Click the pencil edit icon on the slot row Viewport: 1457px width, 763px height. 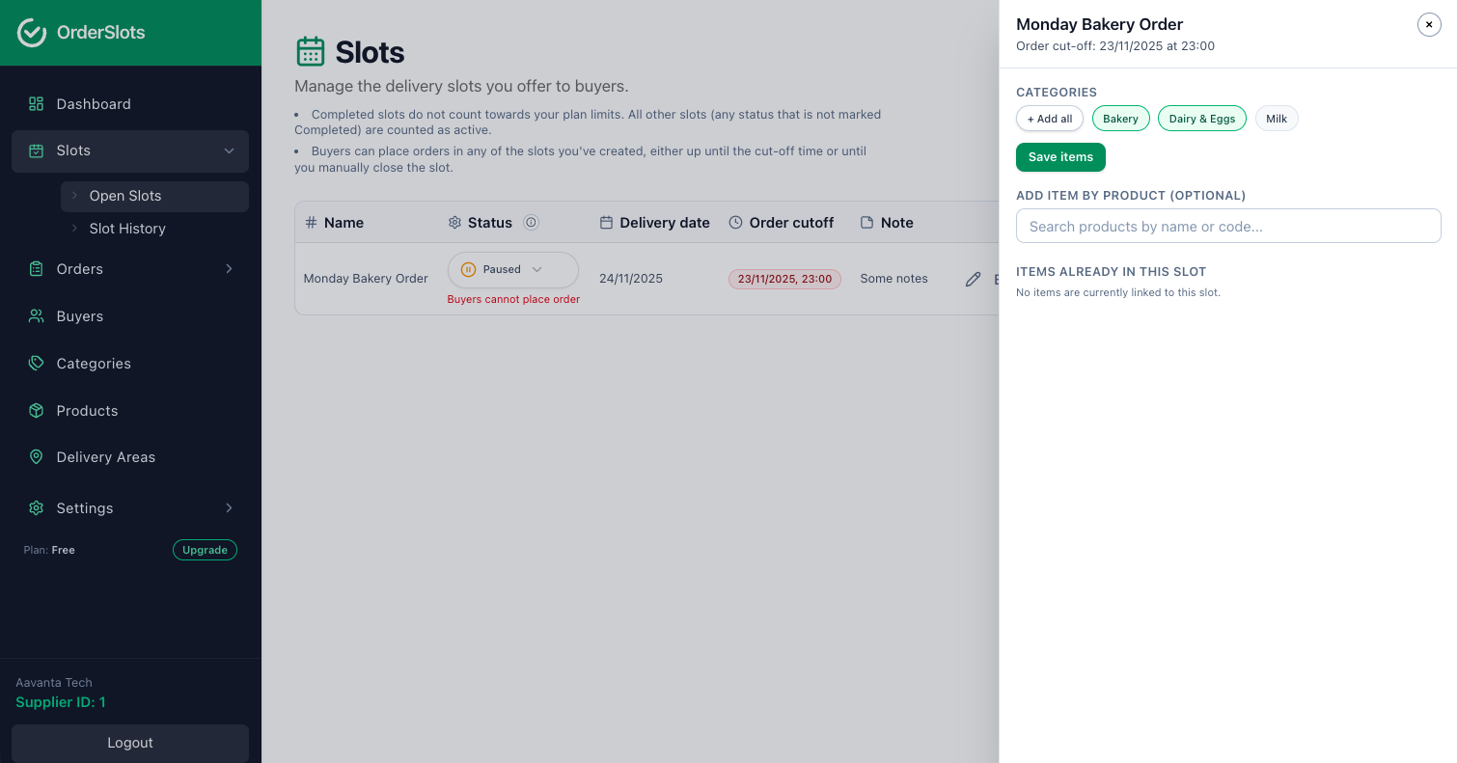pos(973,279)
